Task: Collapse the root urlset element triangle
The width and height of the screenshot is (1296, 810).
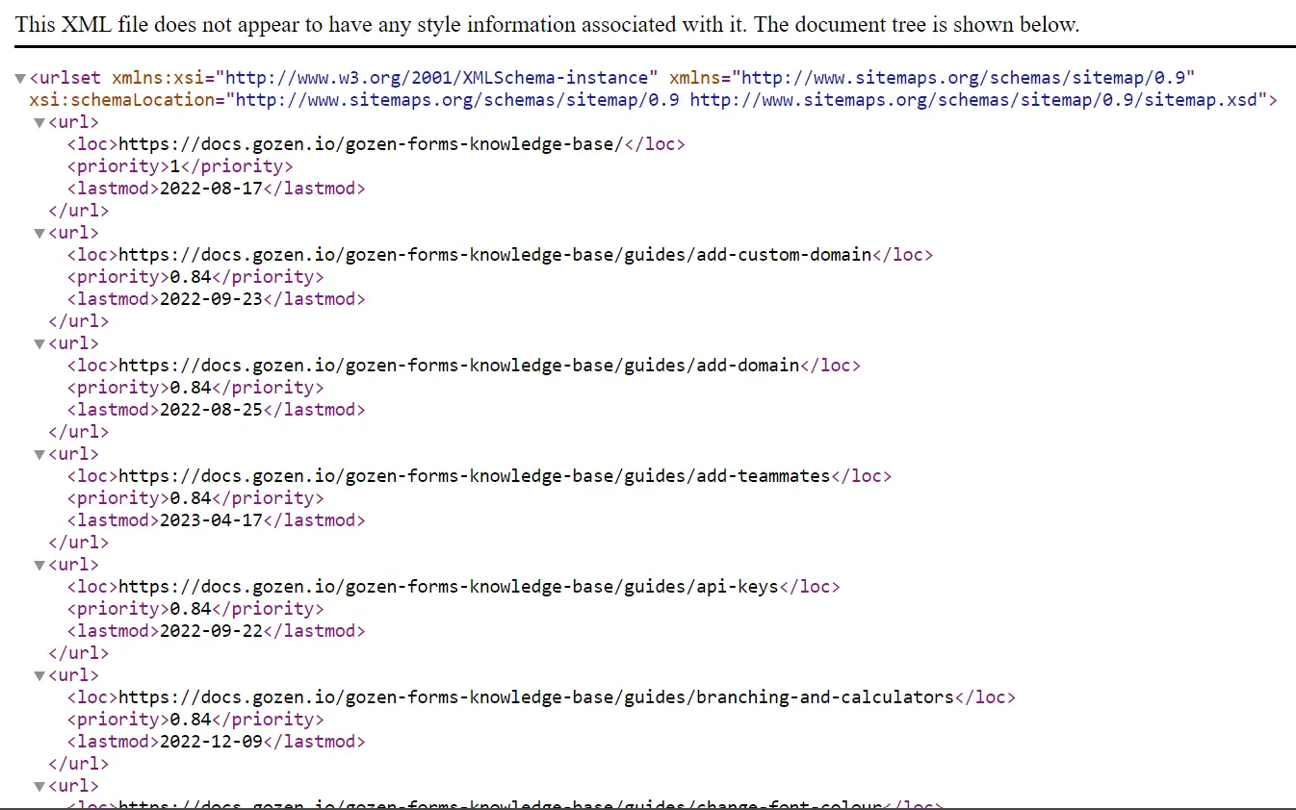Action: 20,78
